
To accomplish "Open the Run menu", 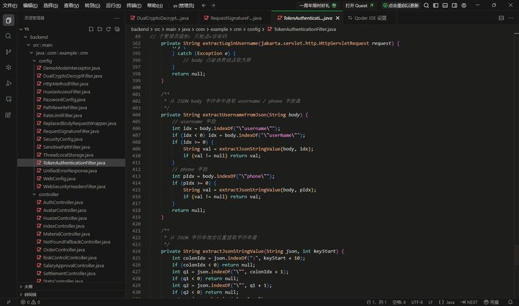I will click(x=113, y=5).
